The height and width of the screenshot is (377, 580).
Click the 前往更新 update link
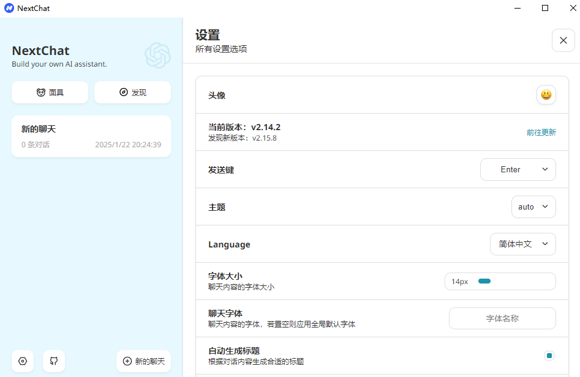pyautogui.click(x=541, y=133)
